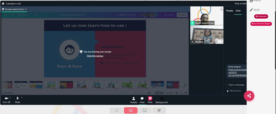Image resolution: width=276 pixels, height=114 pixels.
Task: Open Background effects
Action: point(161,100)
